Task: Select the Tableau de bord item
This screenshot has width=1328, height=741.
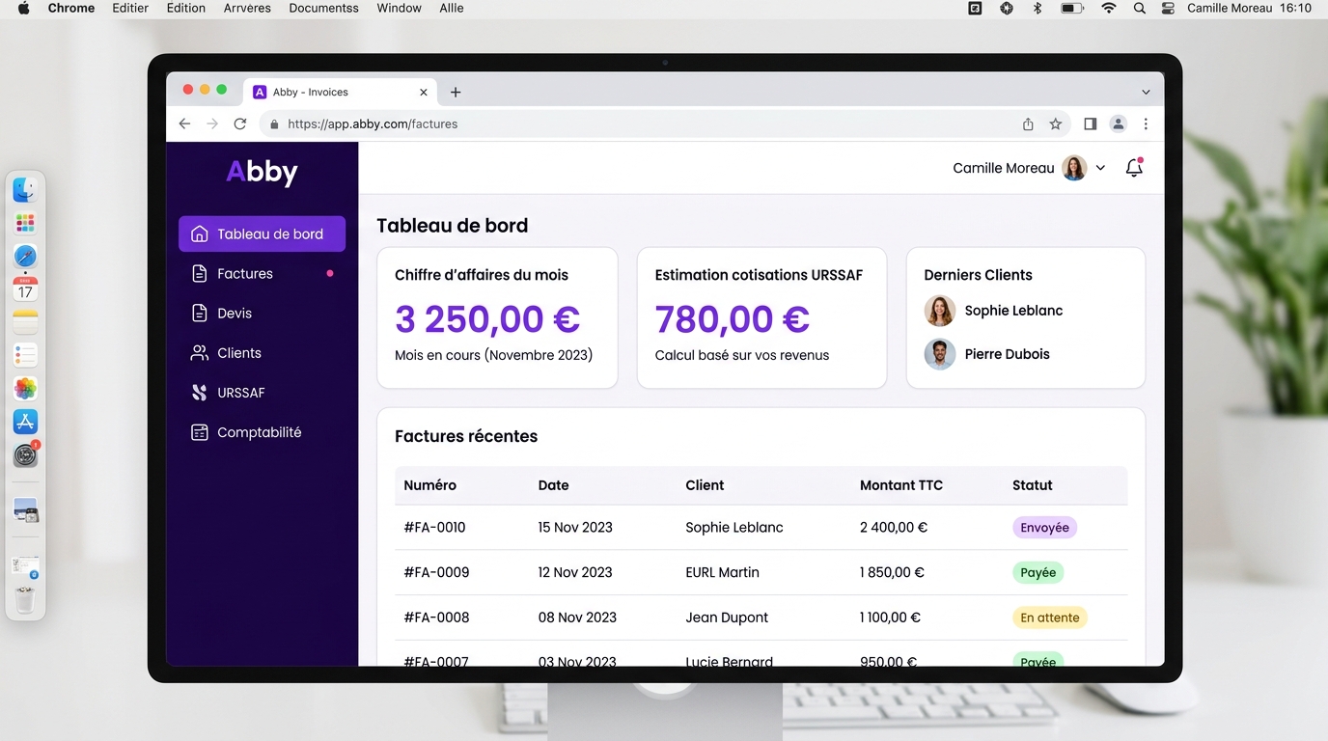Action: pyautogui.click(x=262, y=233)
